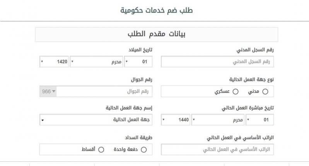Open birth date day dropdown showing 01
This screenshot has height=166, width=309.
[x=138, y=62]
